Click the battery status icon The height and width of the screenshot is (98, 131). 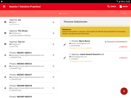[125, 2]
